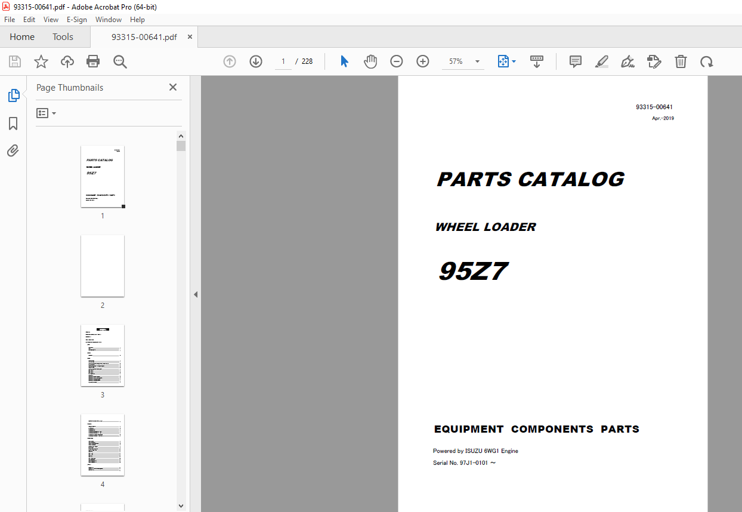Open the Window menu
The width and height of the screenshot is (742, 512).
click(109, 19)
